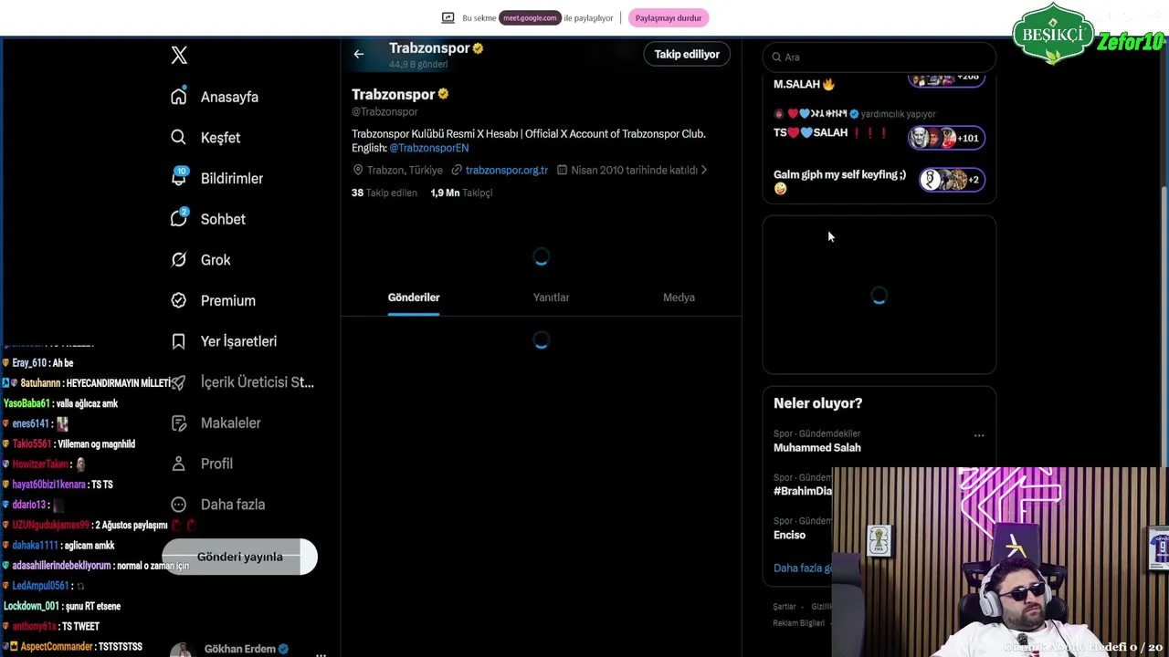Select İçerik Üreticisi St... menu item
Screen dimensions: 1169x657
[x=257, y=382]
